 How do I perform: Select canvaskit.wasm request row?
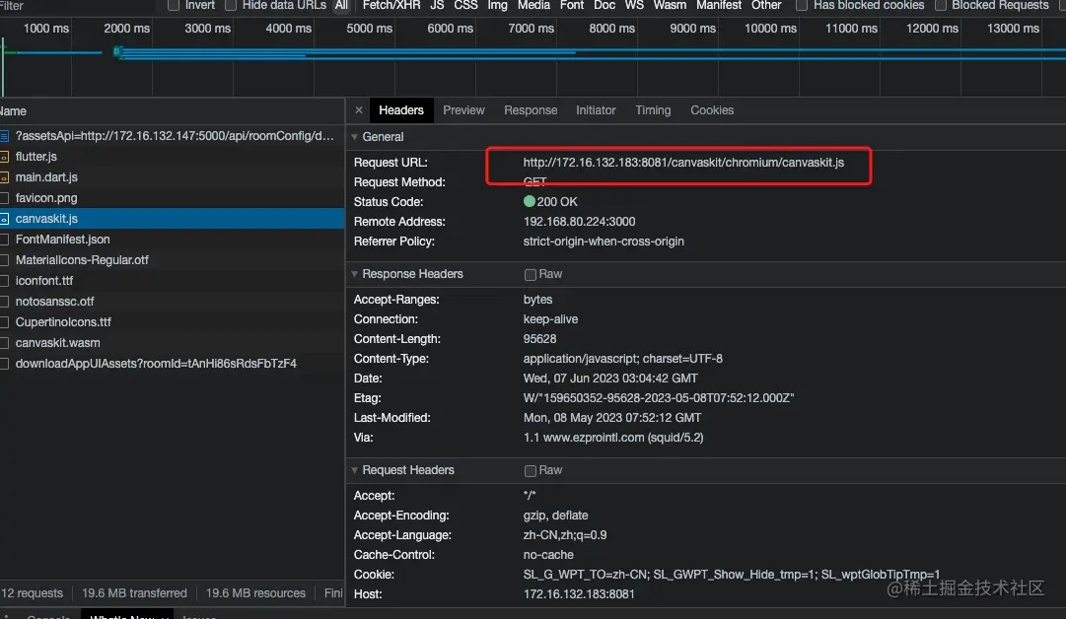(x=172, y=343)
